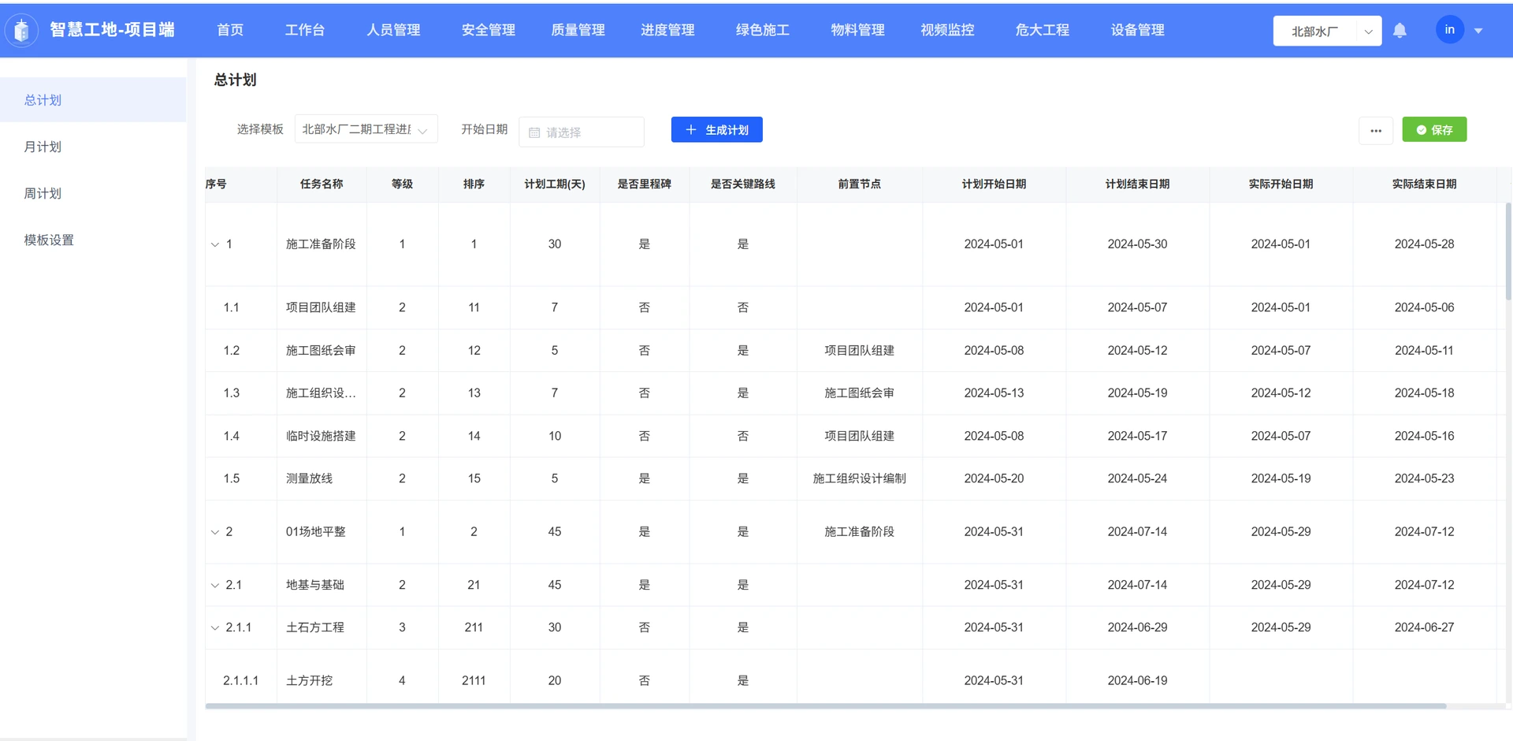Click the 智慧工地 logo icon

click(x=22, y=30)
